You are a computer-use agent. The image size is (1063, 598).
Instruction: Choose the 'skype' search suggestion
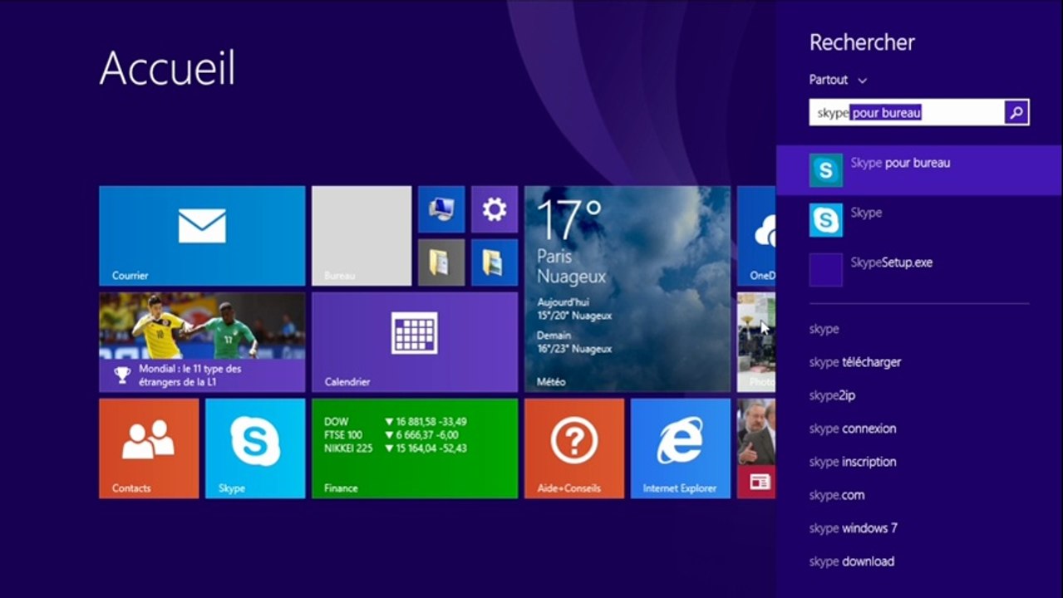(824, 329)
